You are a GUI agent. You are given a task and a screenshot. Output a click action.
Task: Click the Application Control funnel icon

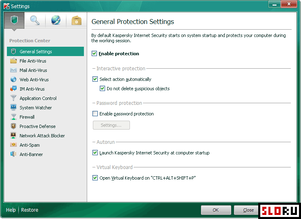tap(13, 98)
